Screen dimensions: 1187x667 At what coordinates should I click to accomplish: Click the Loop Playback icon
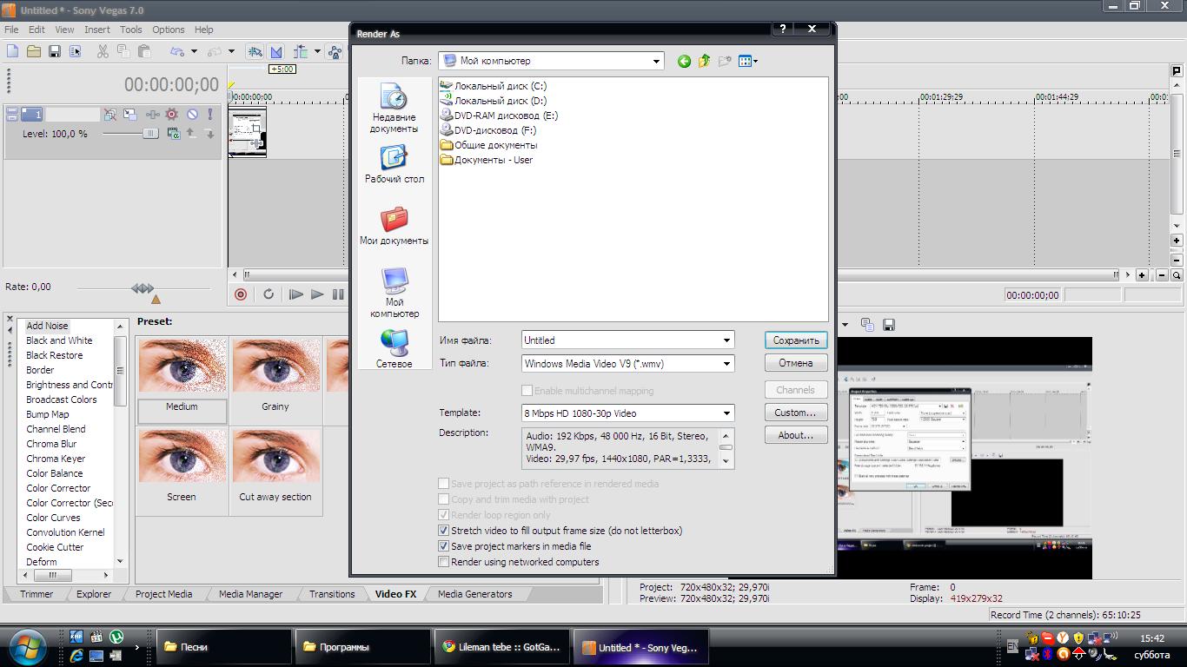(x=269, y=294)
